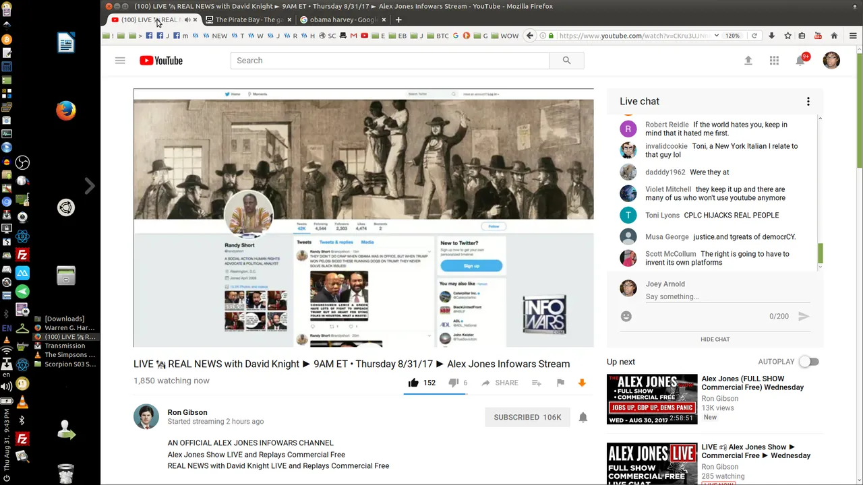863x485 pixels.
Task: Open the YouTube guide hamburger menu
Action: click(120, 61)
